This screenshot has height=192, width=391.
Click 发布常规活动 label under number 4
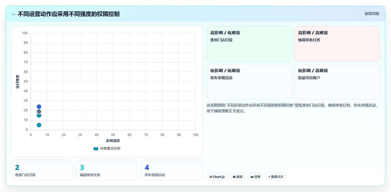point(155,175)
